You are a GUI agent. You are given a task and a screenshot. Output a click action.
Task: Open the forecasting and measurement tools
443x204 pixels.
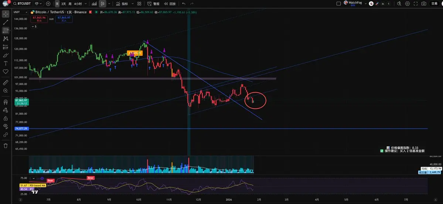tap(6, 47)
